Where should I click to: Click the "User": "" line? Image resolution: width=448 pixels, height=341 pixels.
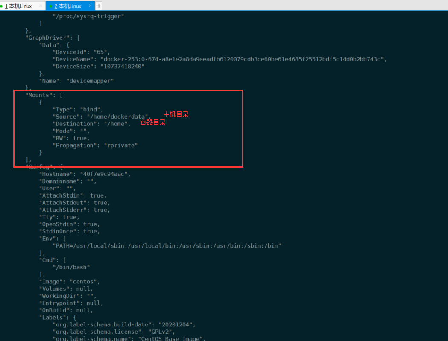[x=57, y=188]
